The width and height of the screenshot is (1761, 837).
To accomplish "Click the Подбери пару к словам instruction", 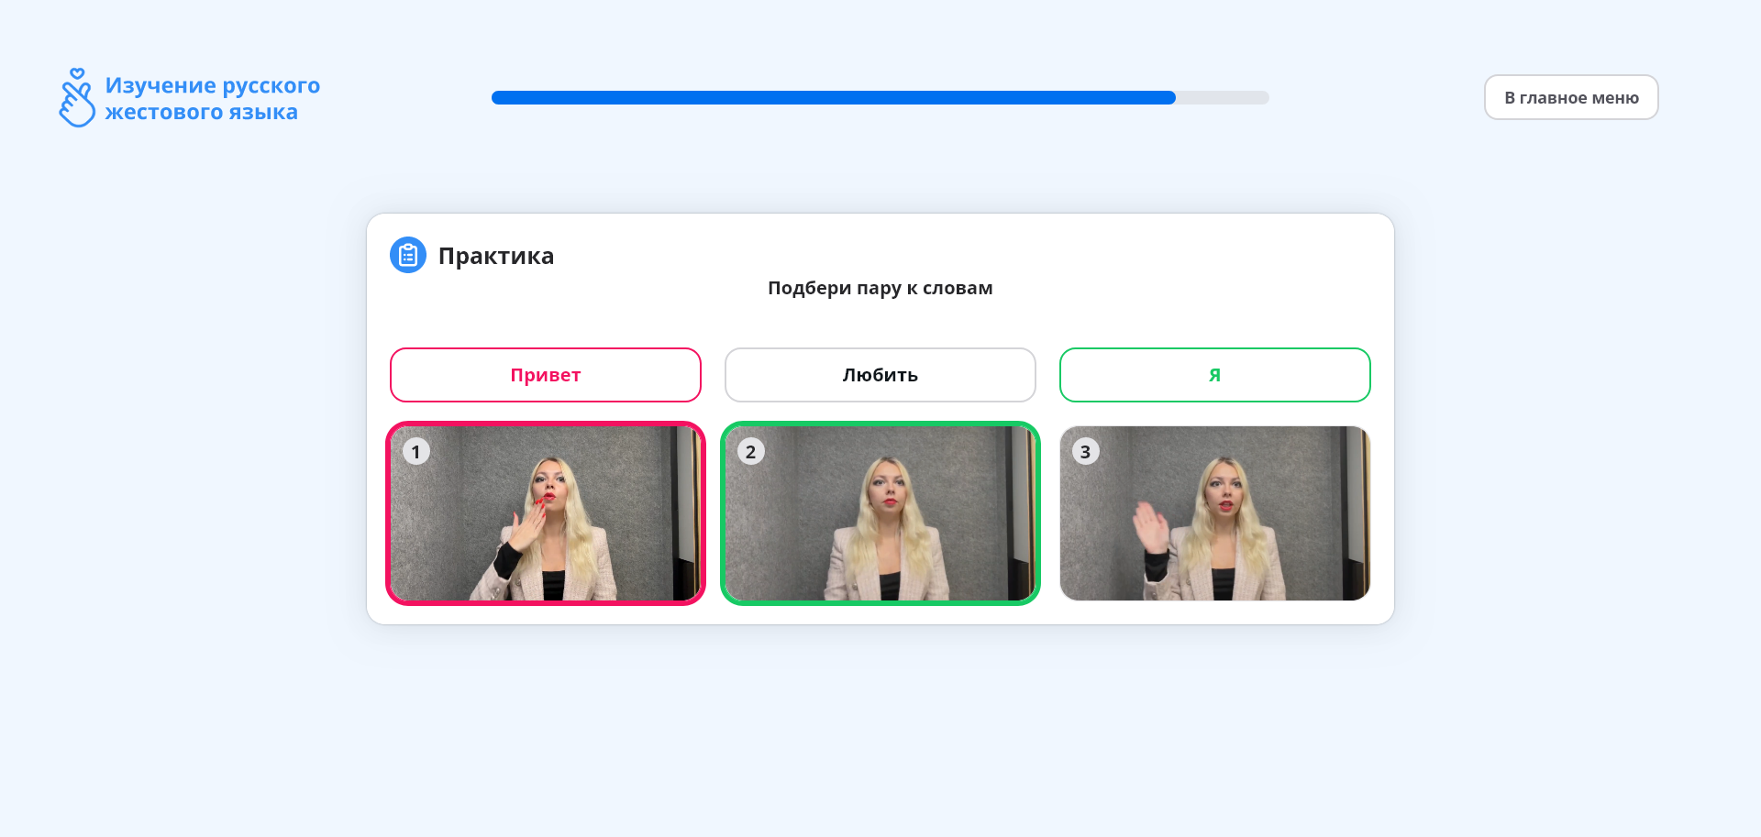I will [880, 288].
